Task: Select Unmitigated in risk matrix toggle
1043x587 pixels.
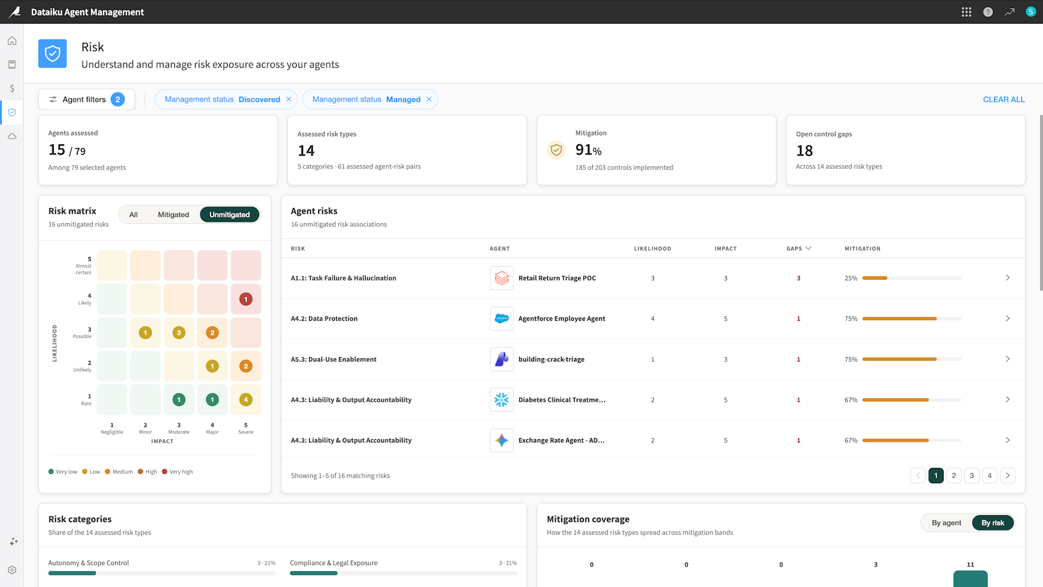Action: (x=230, y=215)
